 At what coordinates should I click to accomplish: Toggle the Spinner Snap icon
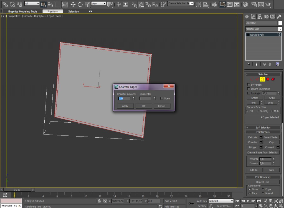pos(155,4)
